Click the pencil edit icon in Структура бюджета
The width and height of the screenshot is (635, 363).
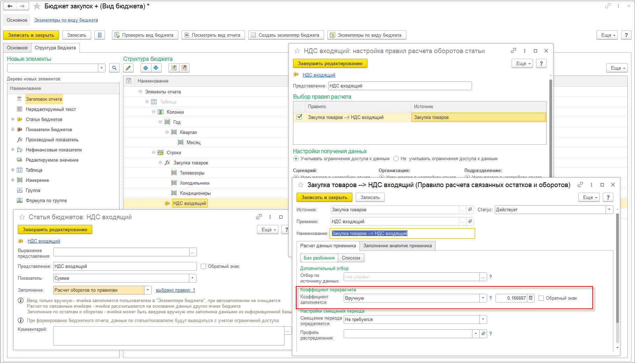pyautogui.click(x=128, y=68)
